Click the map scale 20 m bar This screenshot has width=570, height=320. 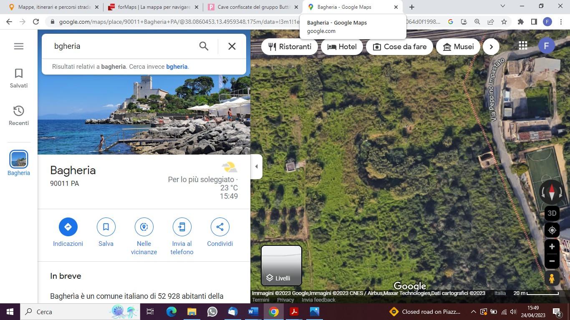point(536,293)
